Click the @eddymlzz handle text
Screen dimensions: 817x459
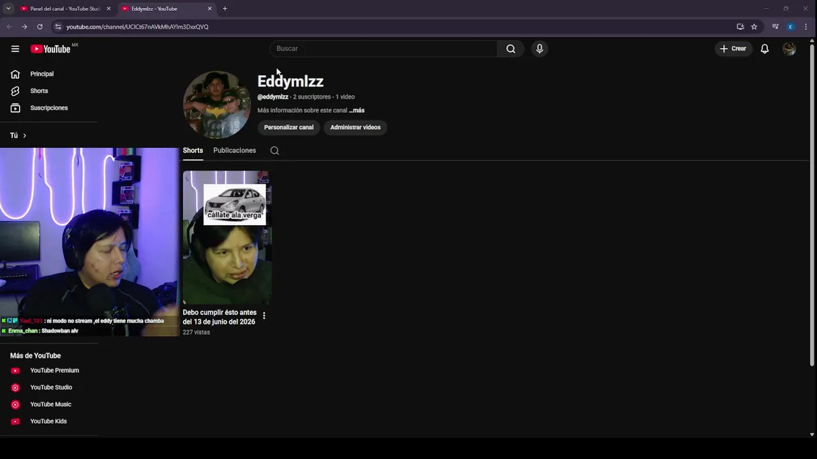(273, 97)
